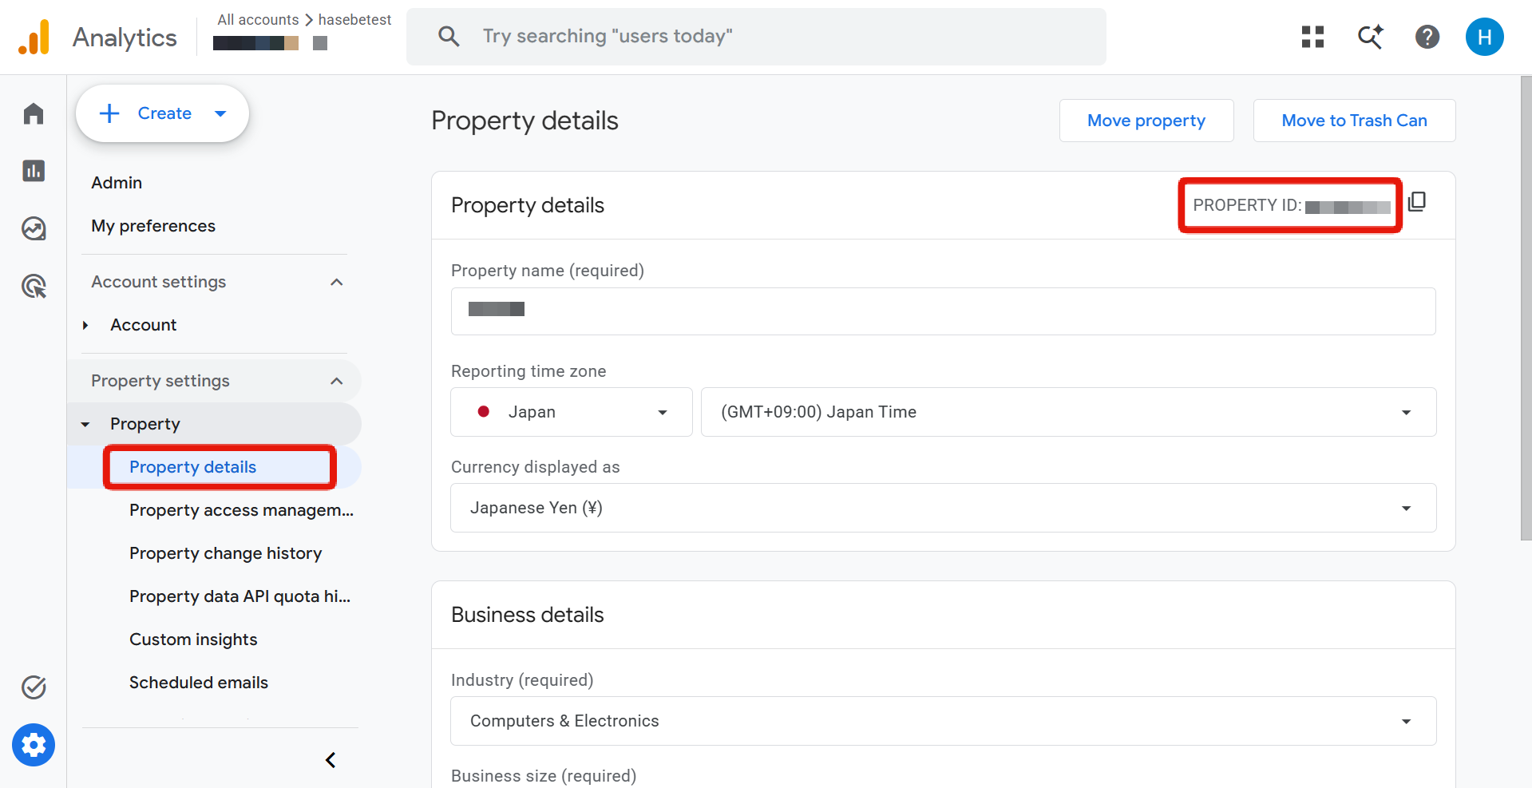Copy the property ID

pos(1418,202)
